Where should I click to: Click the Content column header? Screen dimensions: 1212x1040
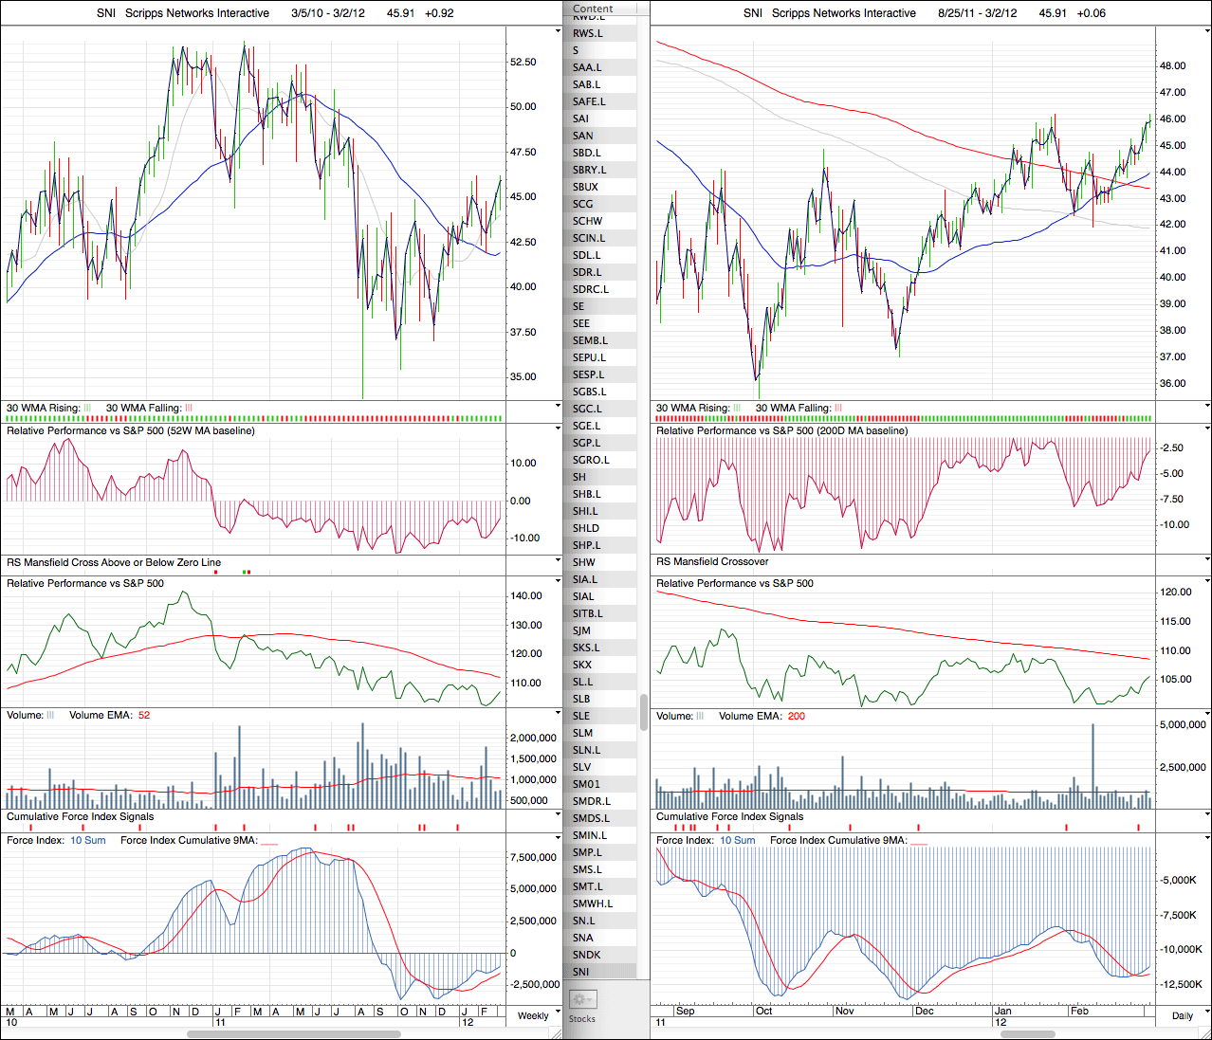593,9
